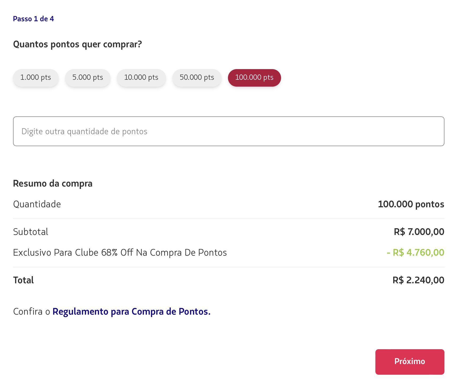The height and width of the screenshot is (388, 458).
Task: Select 50.000 pts quantity chip
Action: (197, 78)
